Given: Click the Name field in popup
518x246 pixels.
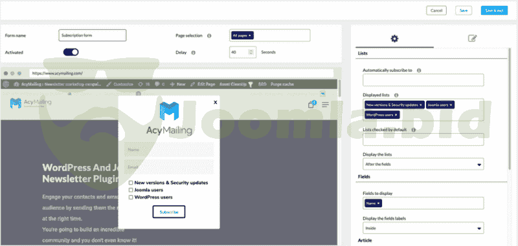Looking at the screenshot, I should tap(169, 150).
